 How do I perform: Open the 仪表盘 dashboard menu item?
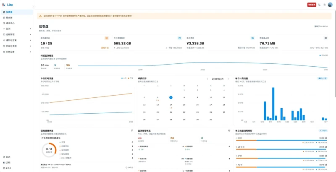click(x=17, y=12)
